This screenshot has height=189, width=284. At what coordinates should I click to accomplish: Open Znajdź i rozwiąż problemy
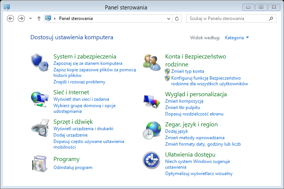point(80,82)
